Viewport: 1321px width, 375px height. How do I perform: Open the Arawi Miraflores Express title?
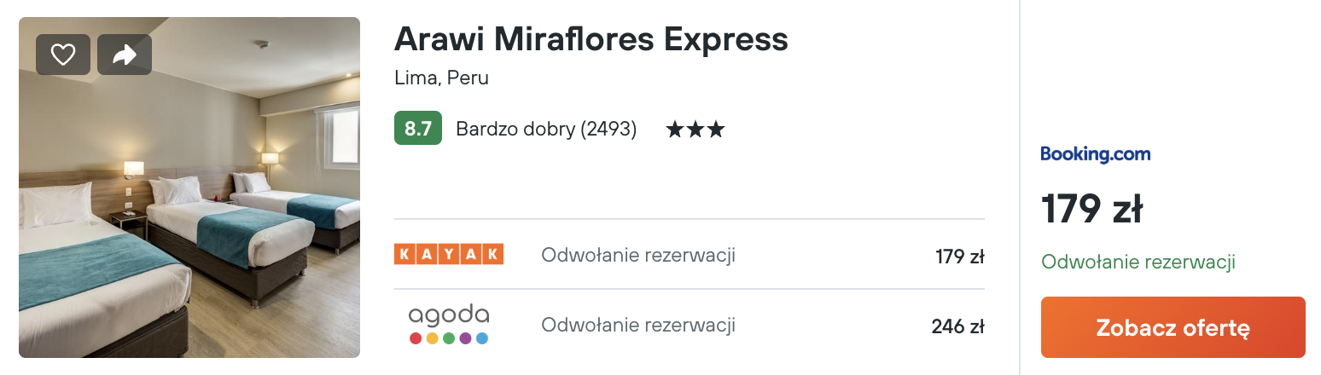pos(591,38)
